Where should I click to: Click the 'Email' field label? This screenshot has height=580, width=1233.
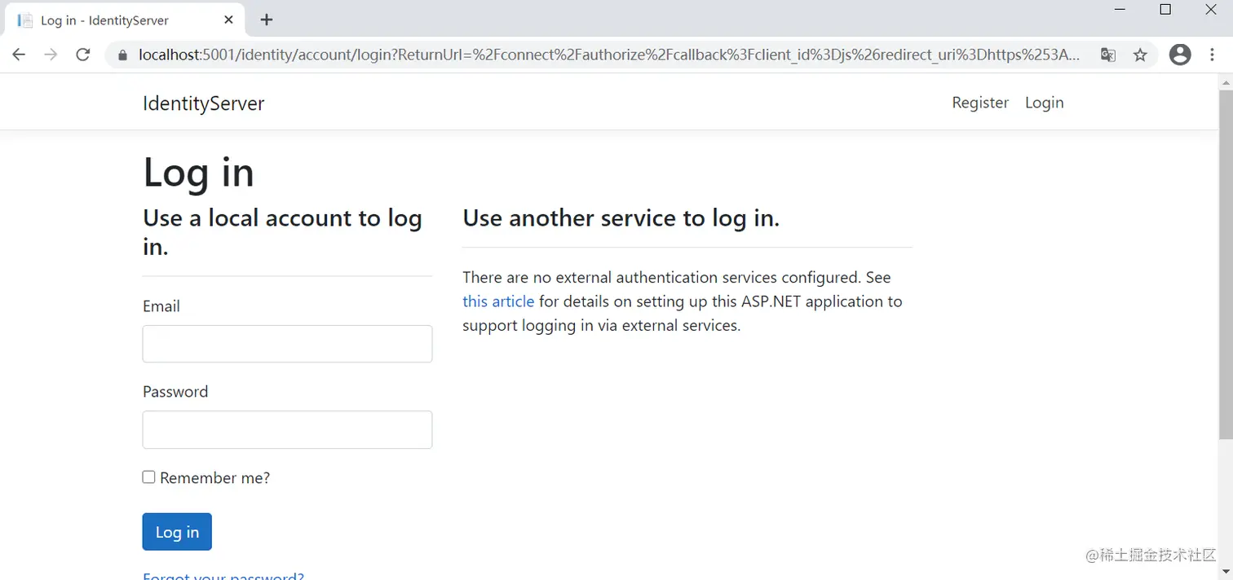point(161,306)
